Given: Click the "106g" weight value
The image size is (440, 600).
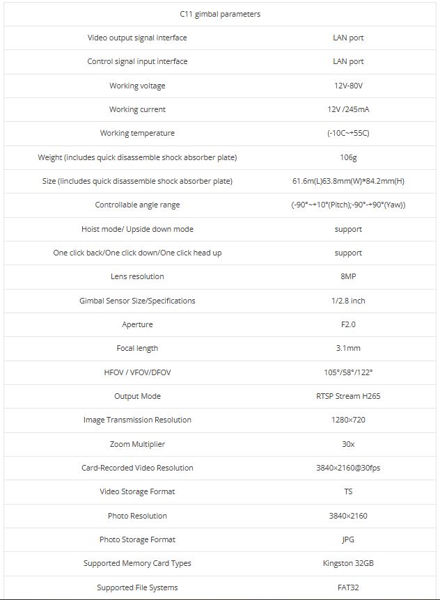Looking at the screenshot, I should pyautogui.click(x=348, y=157).
